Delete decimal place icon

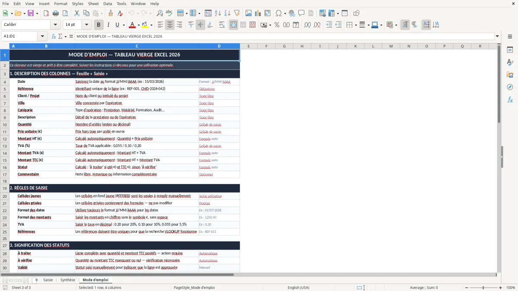[x=317, y=25]
